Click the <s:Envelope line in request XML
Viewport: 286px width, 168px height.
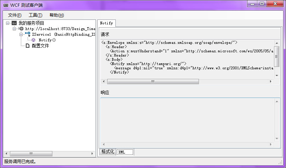point(169,43)
